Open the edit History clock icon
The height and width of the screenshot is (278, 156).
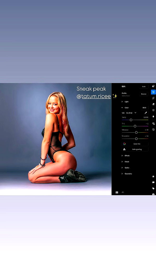pos(153,130)
